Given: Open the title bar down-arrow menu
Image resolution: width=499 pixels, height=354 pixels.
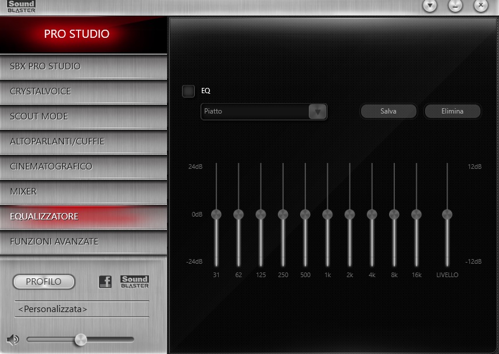Looking at the screenshot, I should pos(430,5).
